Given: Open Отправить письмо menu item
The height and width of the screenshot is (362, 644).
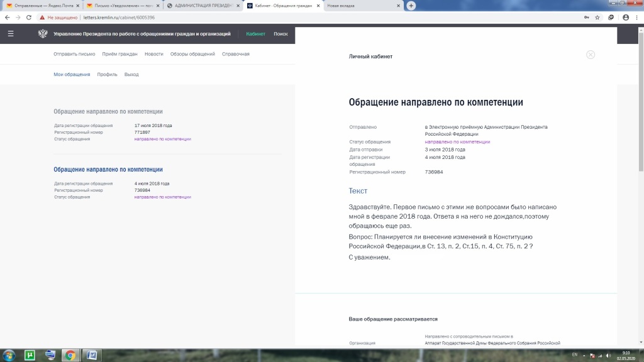Looking at the screenshot, I should tap(74, 54).
